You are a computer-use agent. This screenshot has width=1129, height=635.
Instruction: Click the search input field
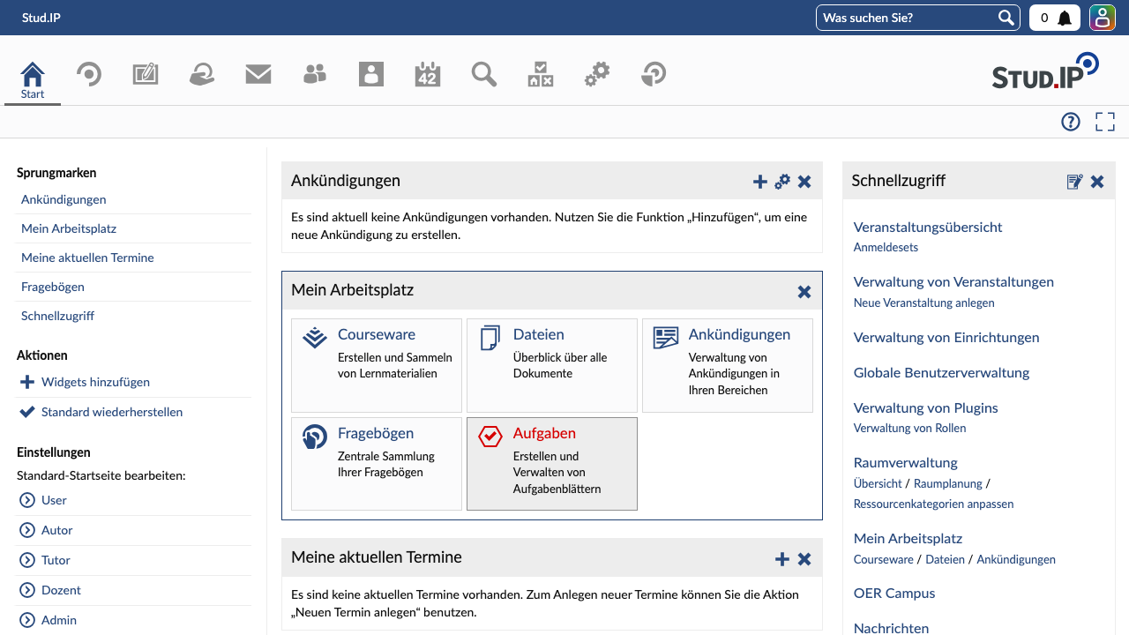[907, 18]
